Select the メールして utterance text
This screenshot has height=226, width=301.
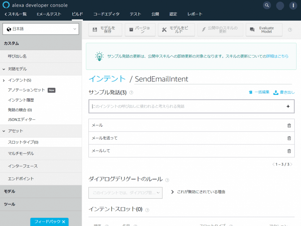pos(101,151)
